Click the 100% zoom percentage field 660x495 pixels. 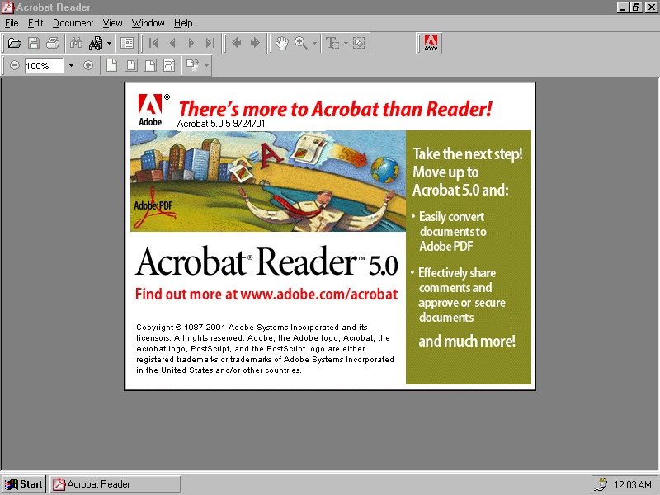(x=44, y=66)
